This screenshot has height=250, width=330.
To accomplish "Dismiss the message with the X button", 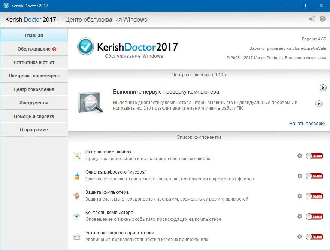I will pos(323,88).
